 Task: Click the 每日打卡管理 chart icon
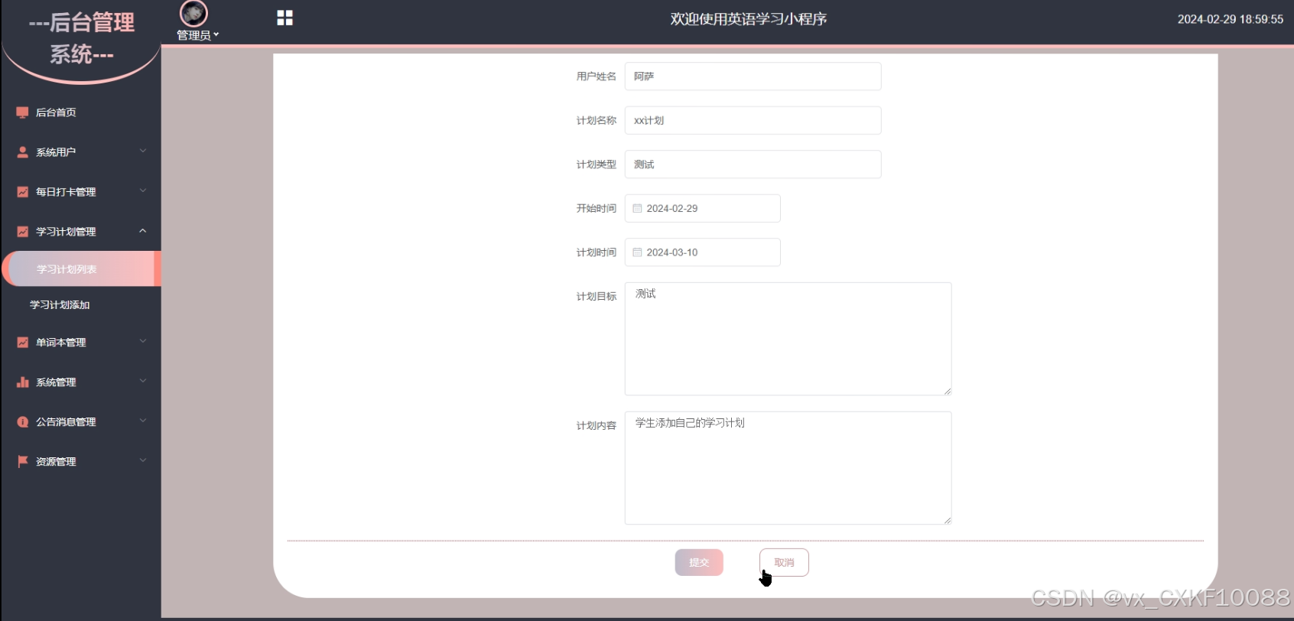pyautogui.click(x=22, y=192)
